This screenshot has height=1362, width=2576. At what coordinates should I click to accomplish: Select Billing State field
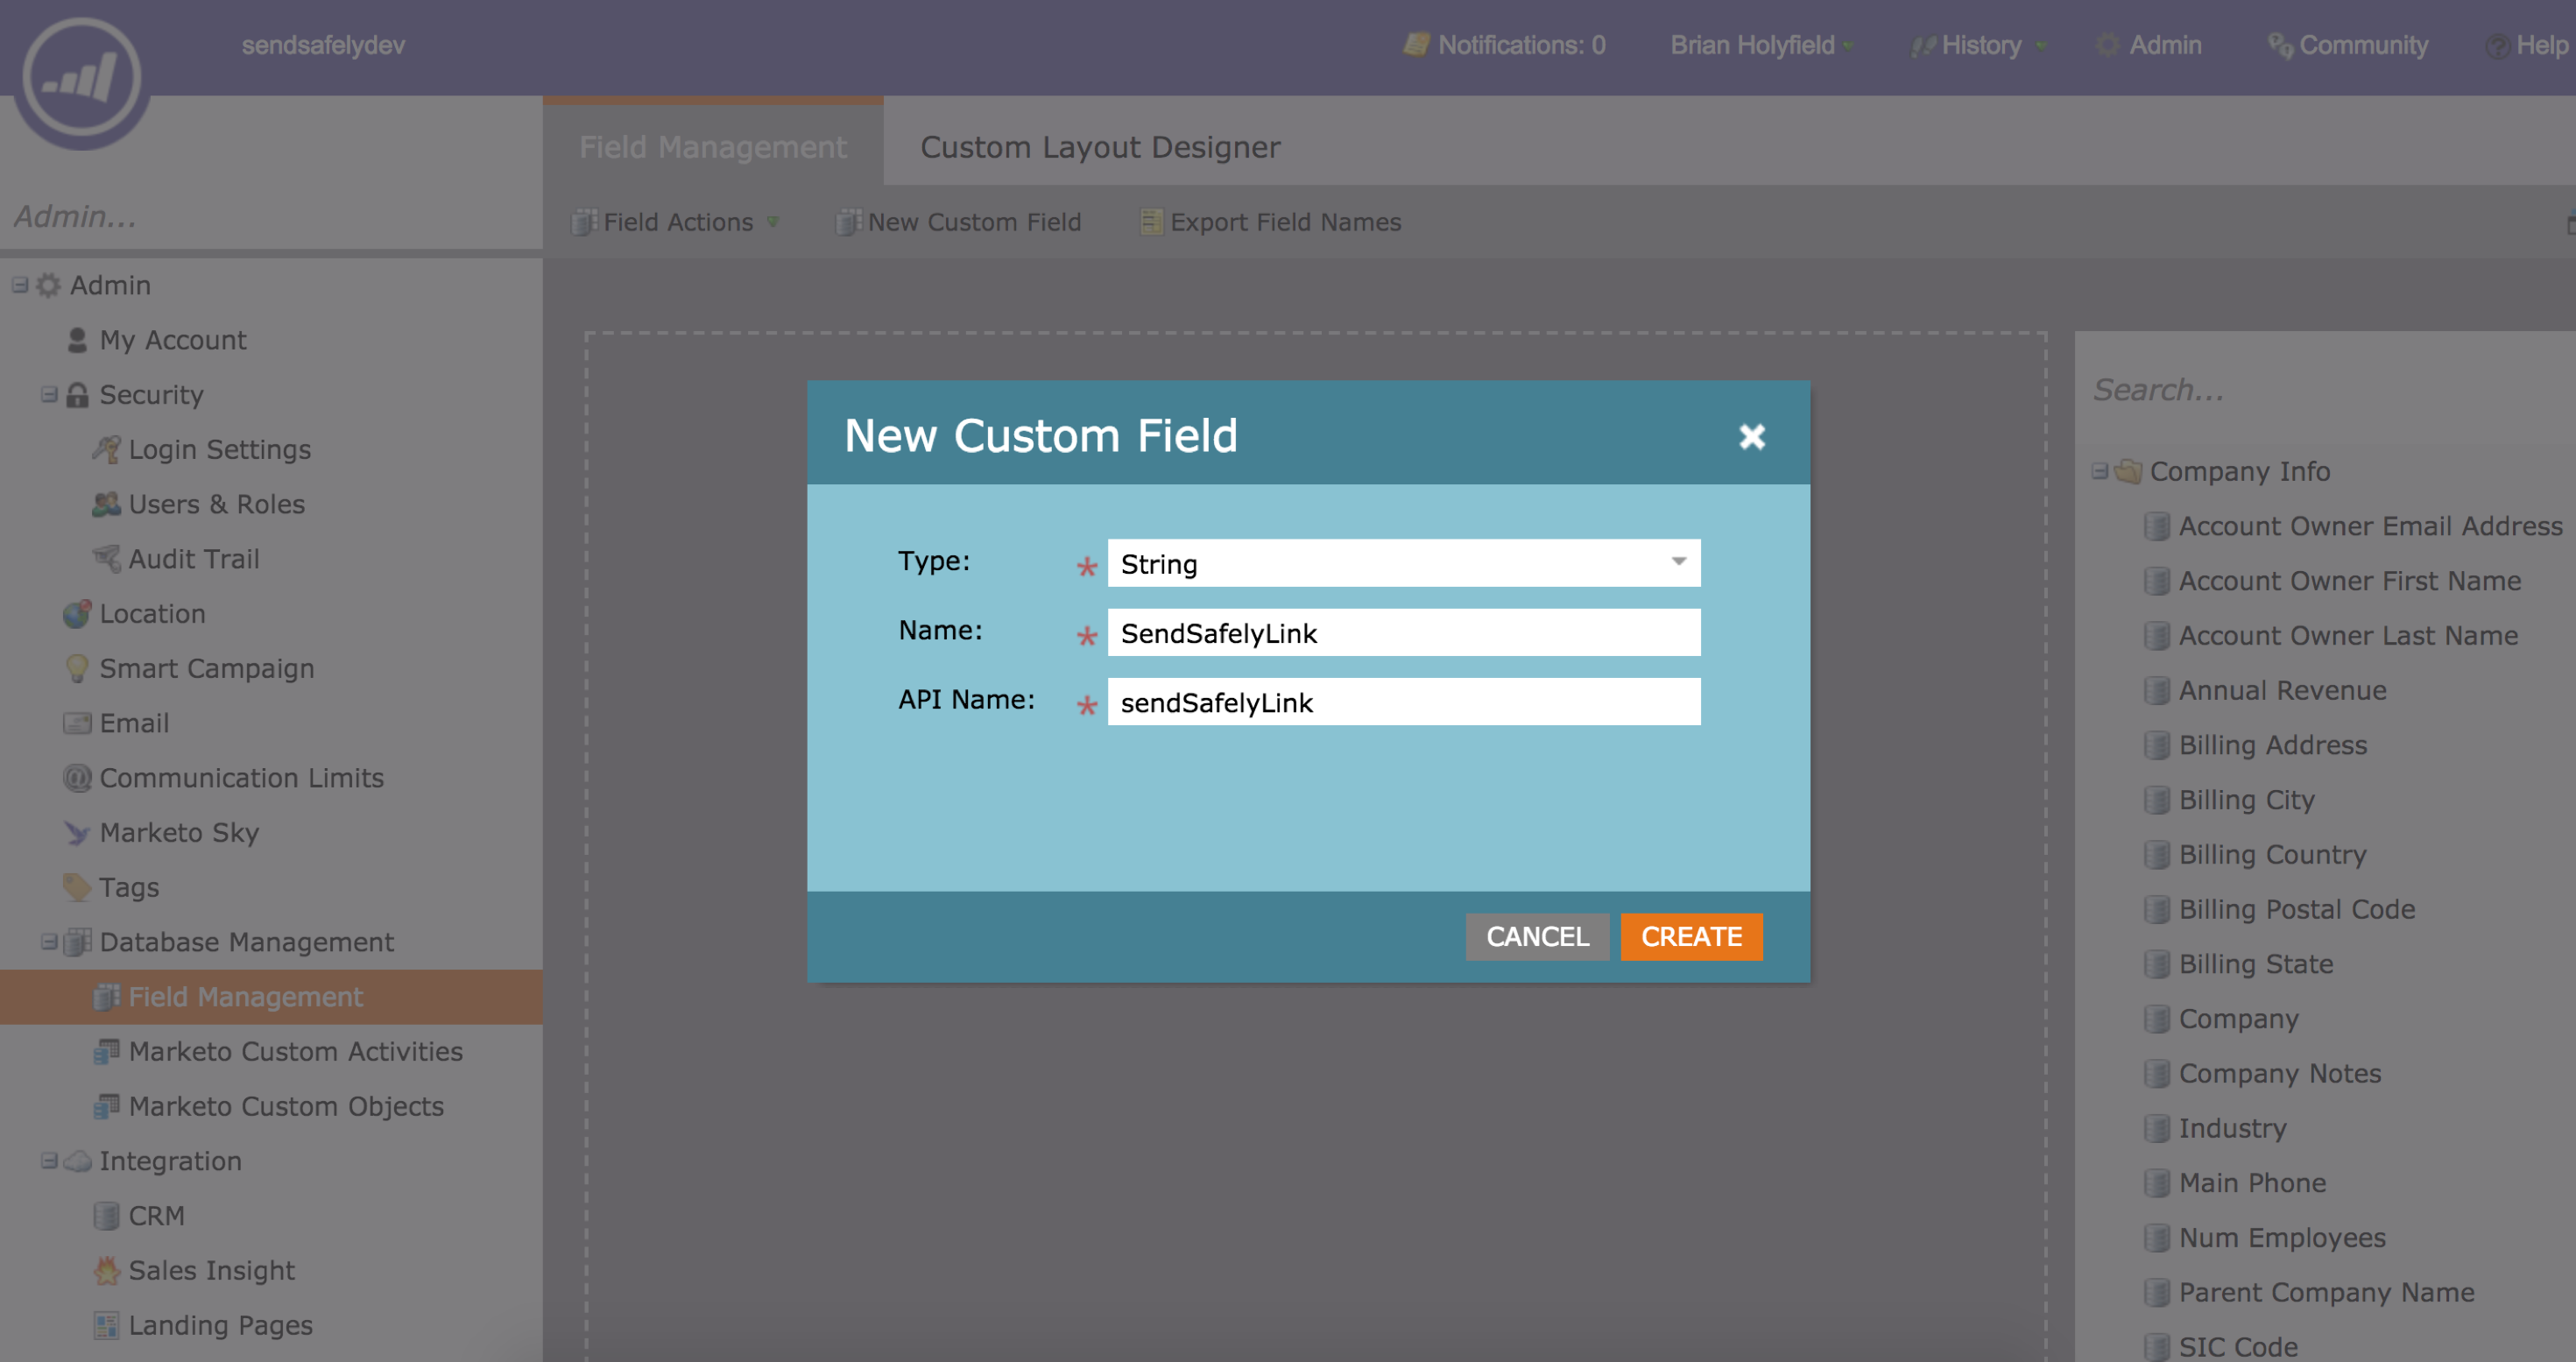2256,964
